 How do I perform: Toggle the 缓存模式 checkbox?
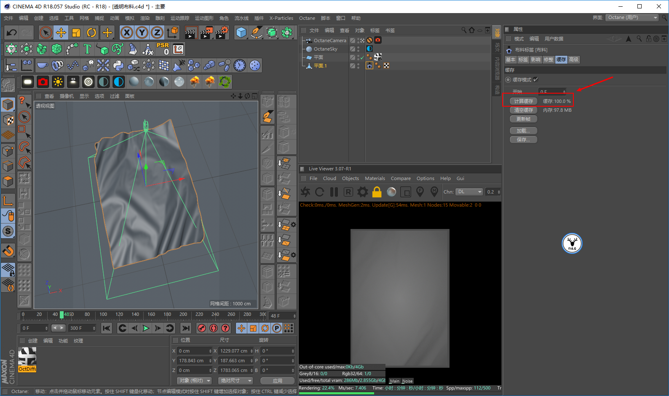click(x=536, y=80)
